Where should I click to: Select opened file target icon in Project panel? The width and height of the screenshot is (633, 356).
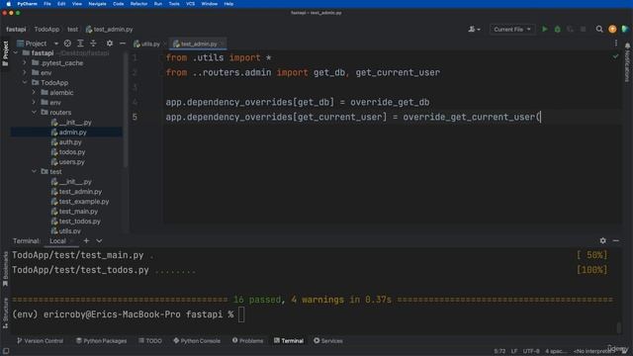(67, 44)
